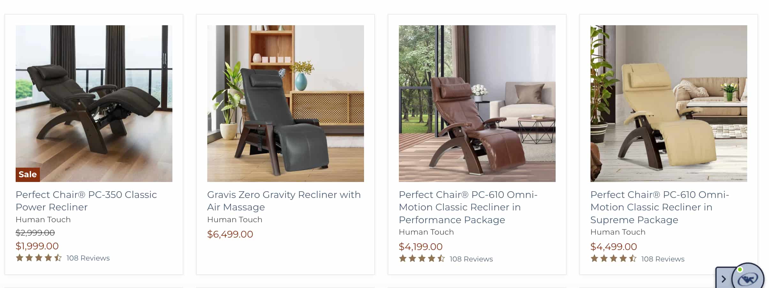This screenshot has height=288, width=769.
Task: Open PC-610 Omni-Motion Recliner in Performance Package
Action: pos(468,207)
